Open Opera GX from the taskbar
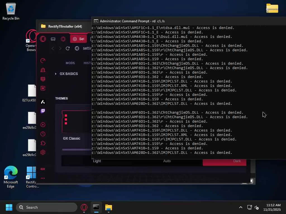This screenshot has width=286, height=214. tap(84, 207)
